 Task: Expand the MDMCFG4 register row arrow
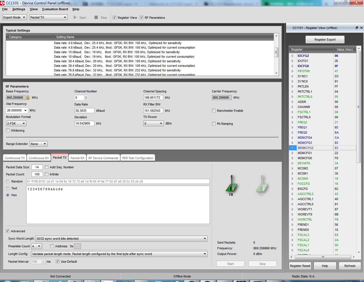coord(292,138)
